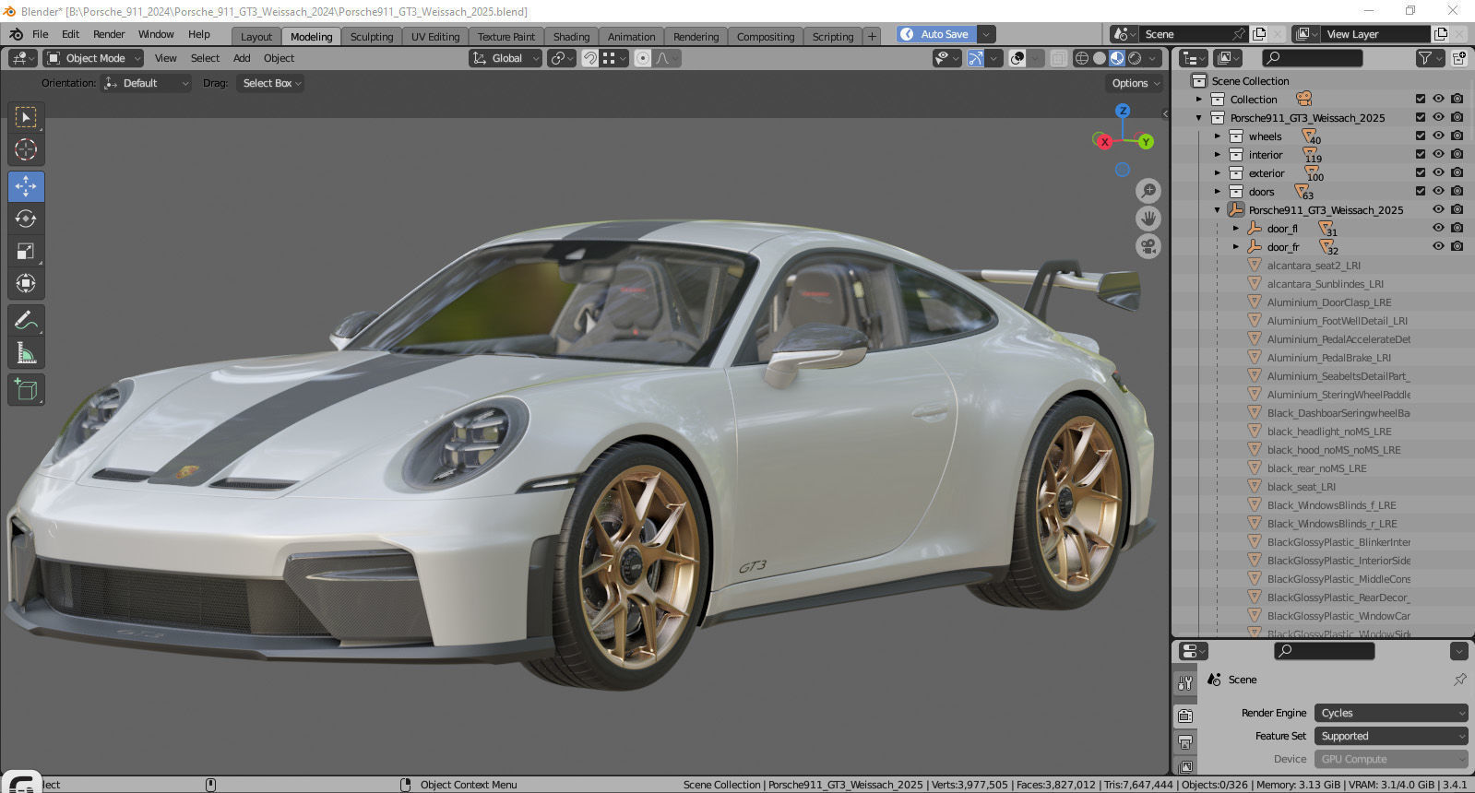This screenshot has width=1475, height=793.
Task: Open the Object Mode dropdown
Action: pos(94,58)
